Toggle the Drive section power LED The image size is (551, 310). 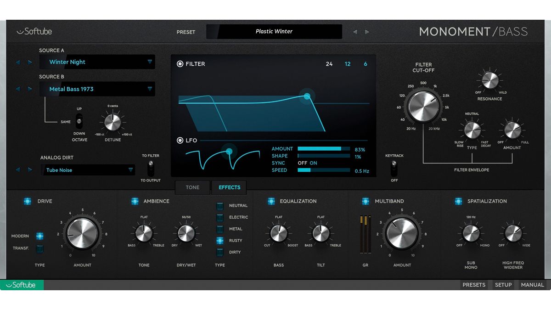tap(27, 201)
